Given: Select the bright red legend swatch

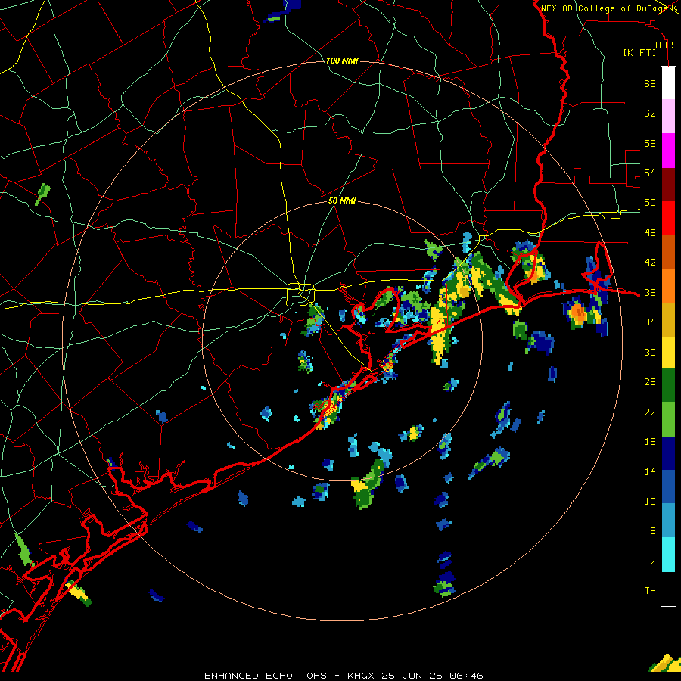Looking at the screenshot, I should pos(668,218).
